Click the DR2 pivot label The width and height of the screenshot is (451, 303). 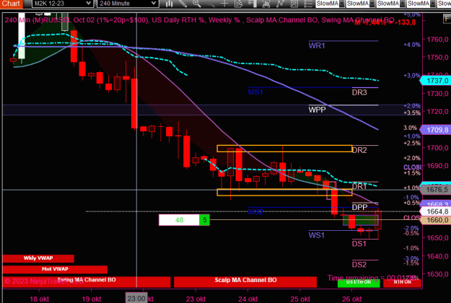point(359,150)
